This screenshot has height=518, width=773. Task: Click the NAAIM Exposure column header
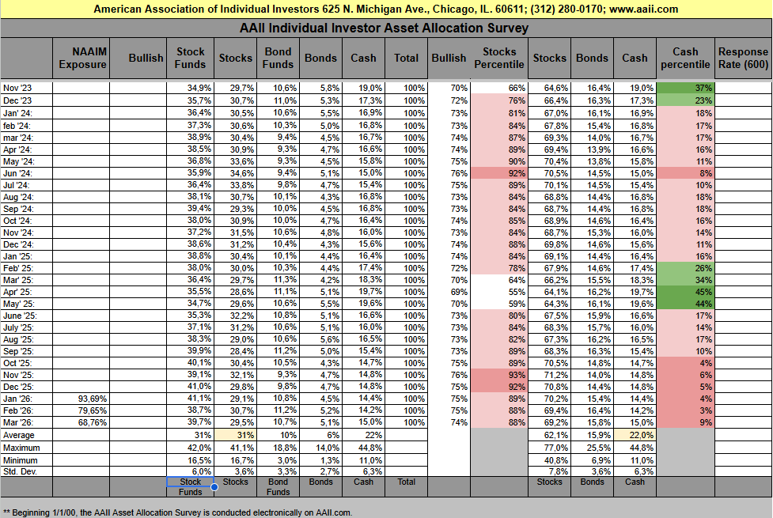pyautogui.click(x=82, y=58)
